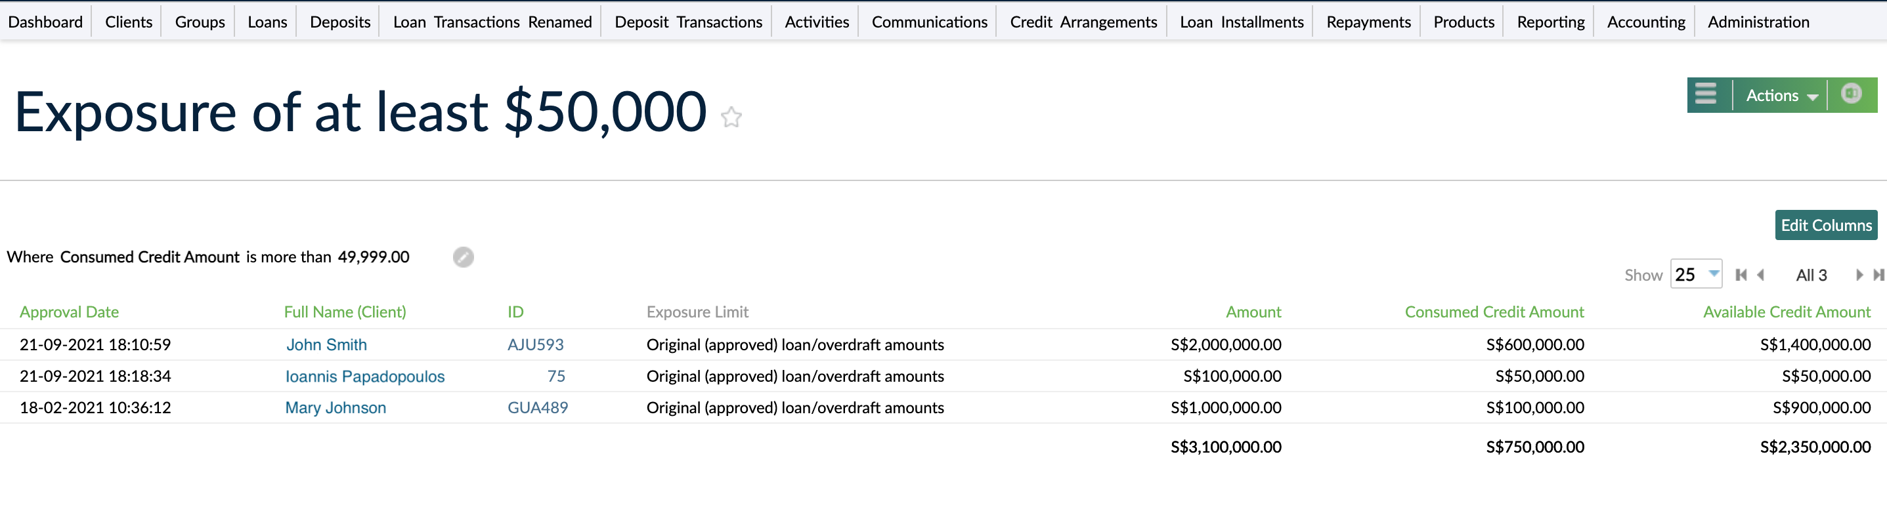Open the Communications menu
The height and width of the screenshot is (509, 1887).
[930, 22]
